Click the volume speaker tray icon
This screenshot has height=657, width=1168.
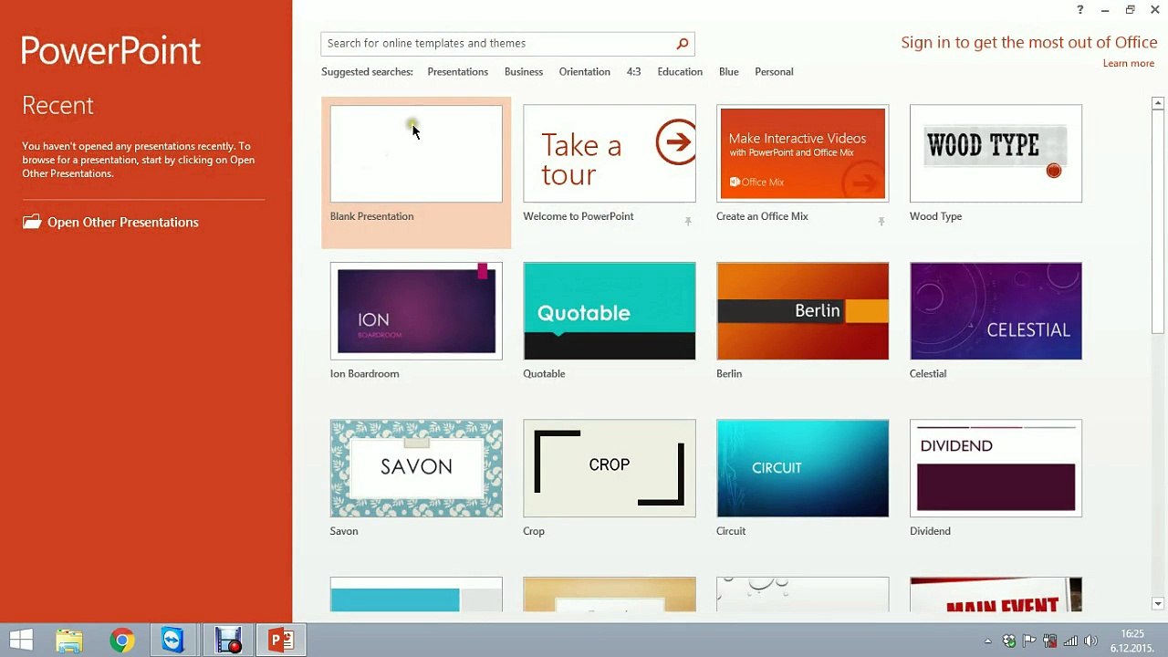point(1090,641)
